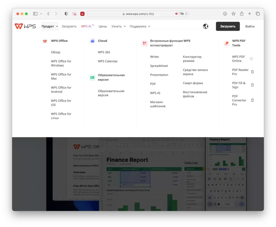Click the WPS logo in the header
The image size is (276, 227).
[25, 26]
